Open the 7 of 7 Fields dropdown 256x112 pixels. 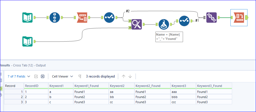point(19,76)
